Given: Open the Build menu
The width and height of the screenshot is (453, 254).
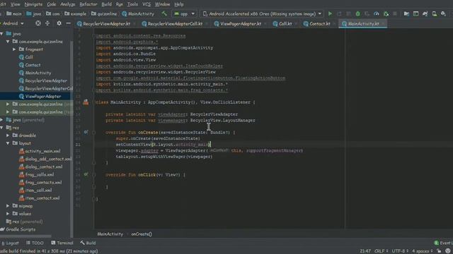Looking at the screenshot, I should (x=106, y=4).
